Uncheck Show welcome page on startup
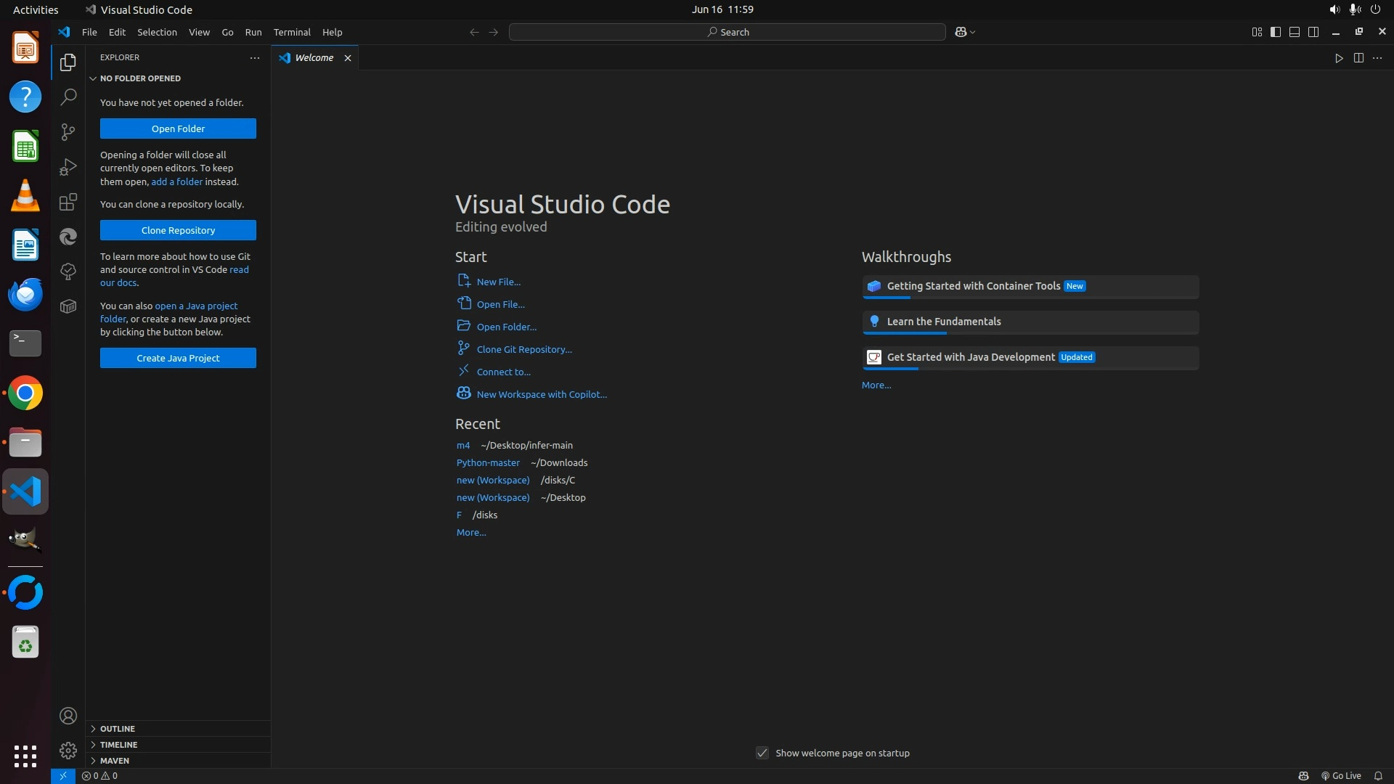Screen dimensions: 1394x784 coord(762,753)
